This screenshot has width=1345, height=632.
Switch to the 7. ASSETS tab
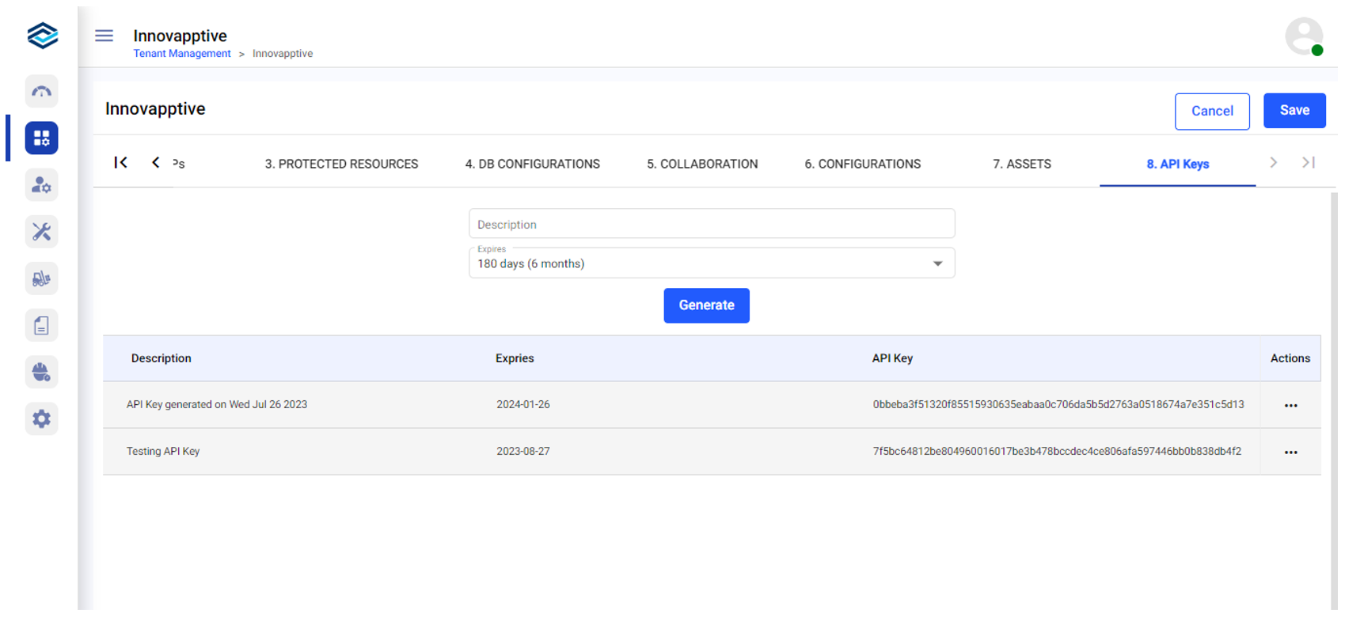(1021, 164)
